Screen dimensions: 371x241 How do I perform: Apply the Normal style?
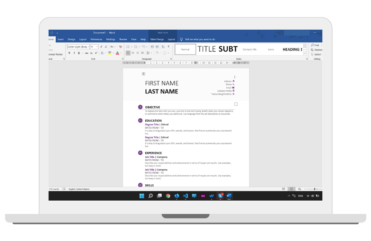click(185, 49)
